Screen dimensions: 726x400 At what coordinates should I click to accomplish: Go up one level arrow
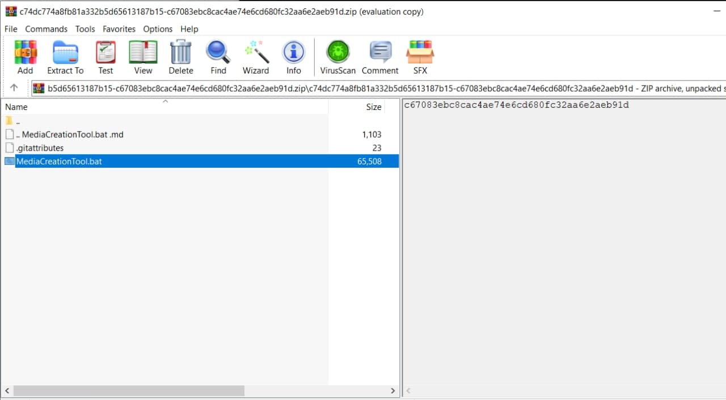point(14,88)
